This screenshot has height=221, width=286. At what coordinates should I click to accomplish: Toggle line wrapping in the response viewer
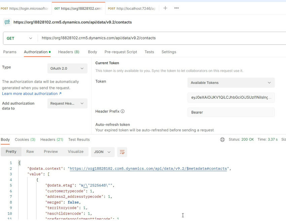coord(122,152)
